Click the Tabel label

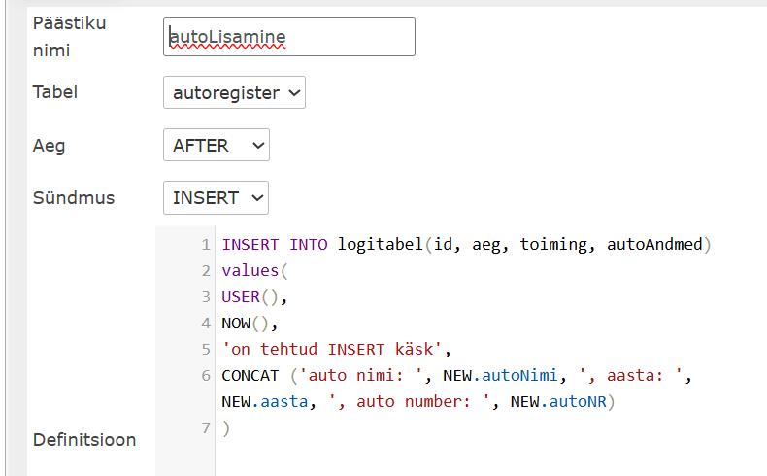click(55, 93)
